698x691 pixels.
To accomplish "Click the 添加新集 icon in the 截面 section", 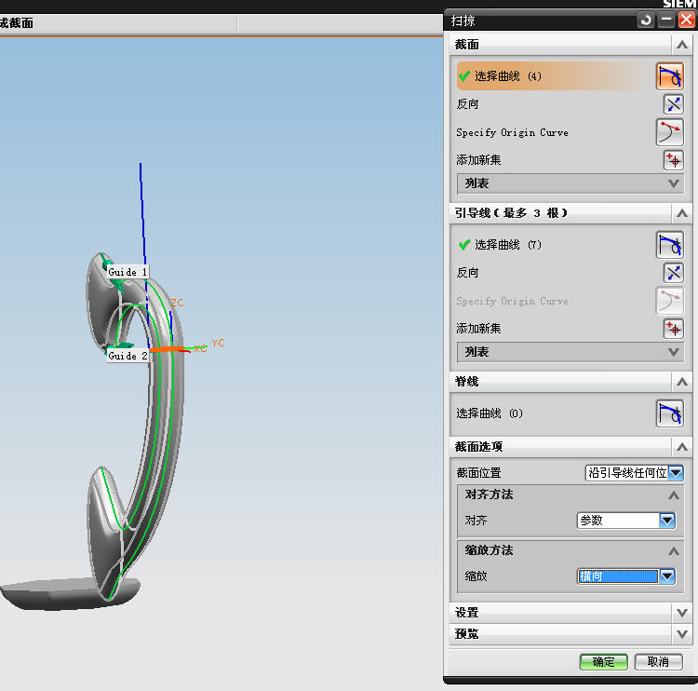I will coord(673,160).
